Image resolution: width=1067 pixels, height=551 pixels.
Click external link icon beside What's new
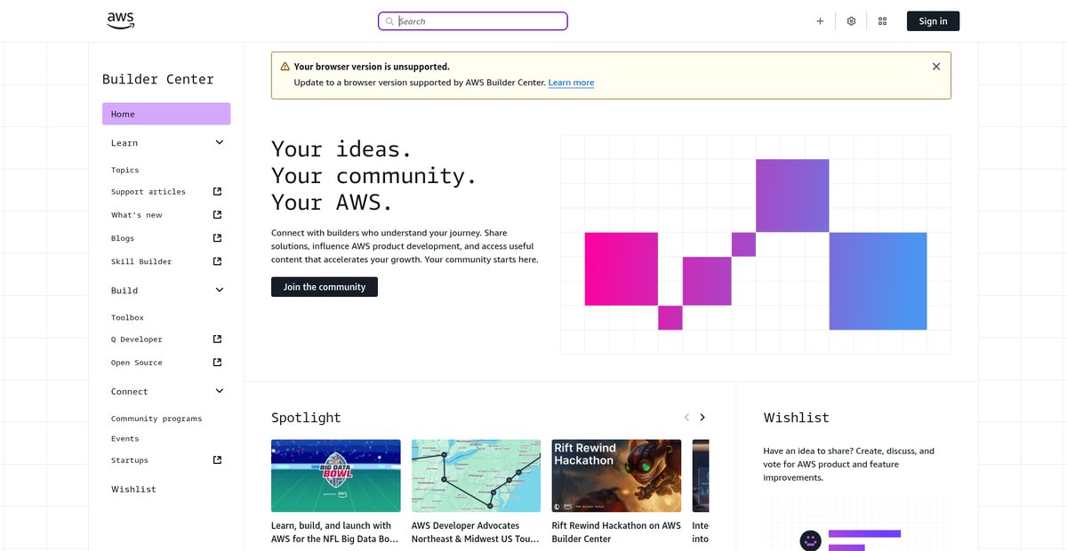point(218,214)
